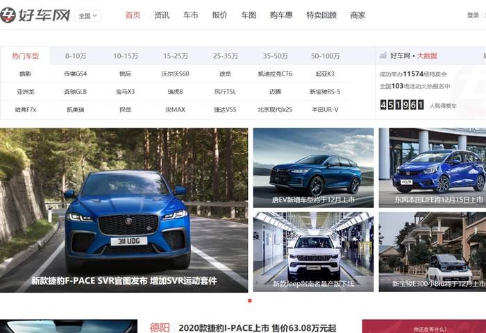
Task: Open the 新宝骏RS-5 model link
Action: point(325,92)
